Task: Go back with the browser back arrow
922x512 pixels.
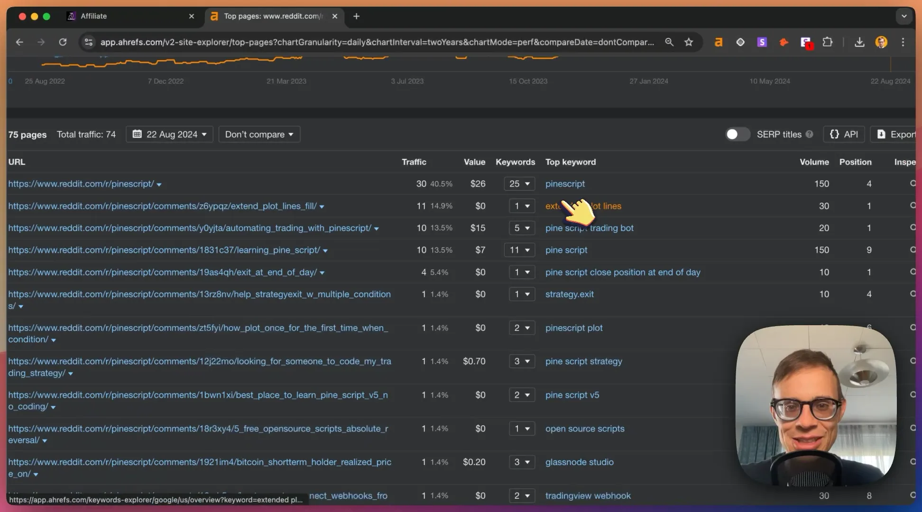Action: [x=19, y=42]
